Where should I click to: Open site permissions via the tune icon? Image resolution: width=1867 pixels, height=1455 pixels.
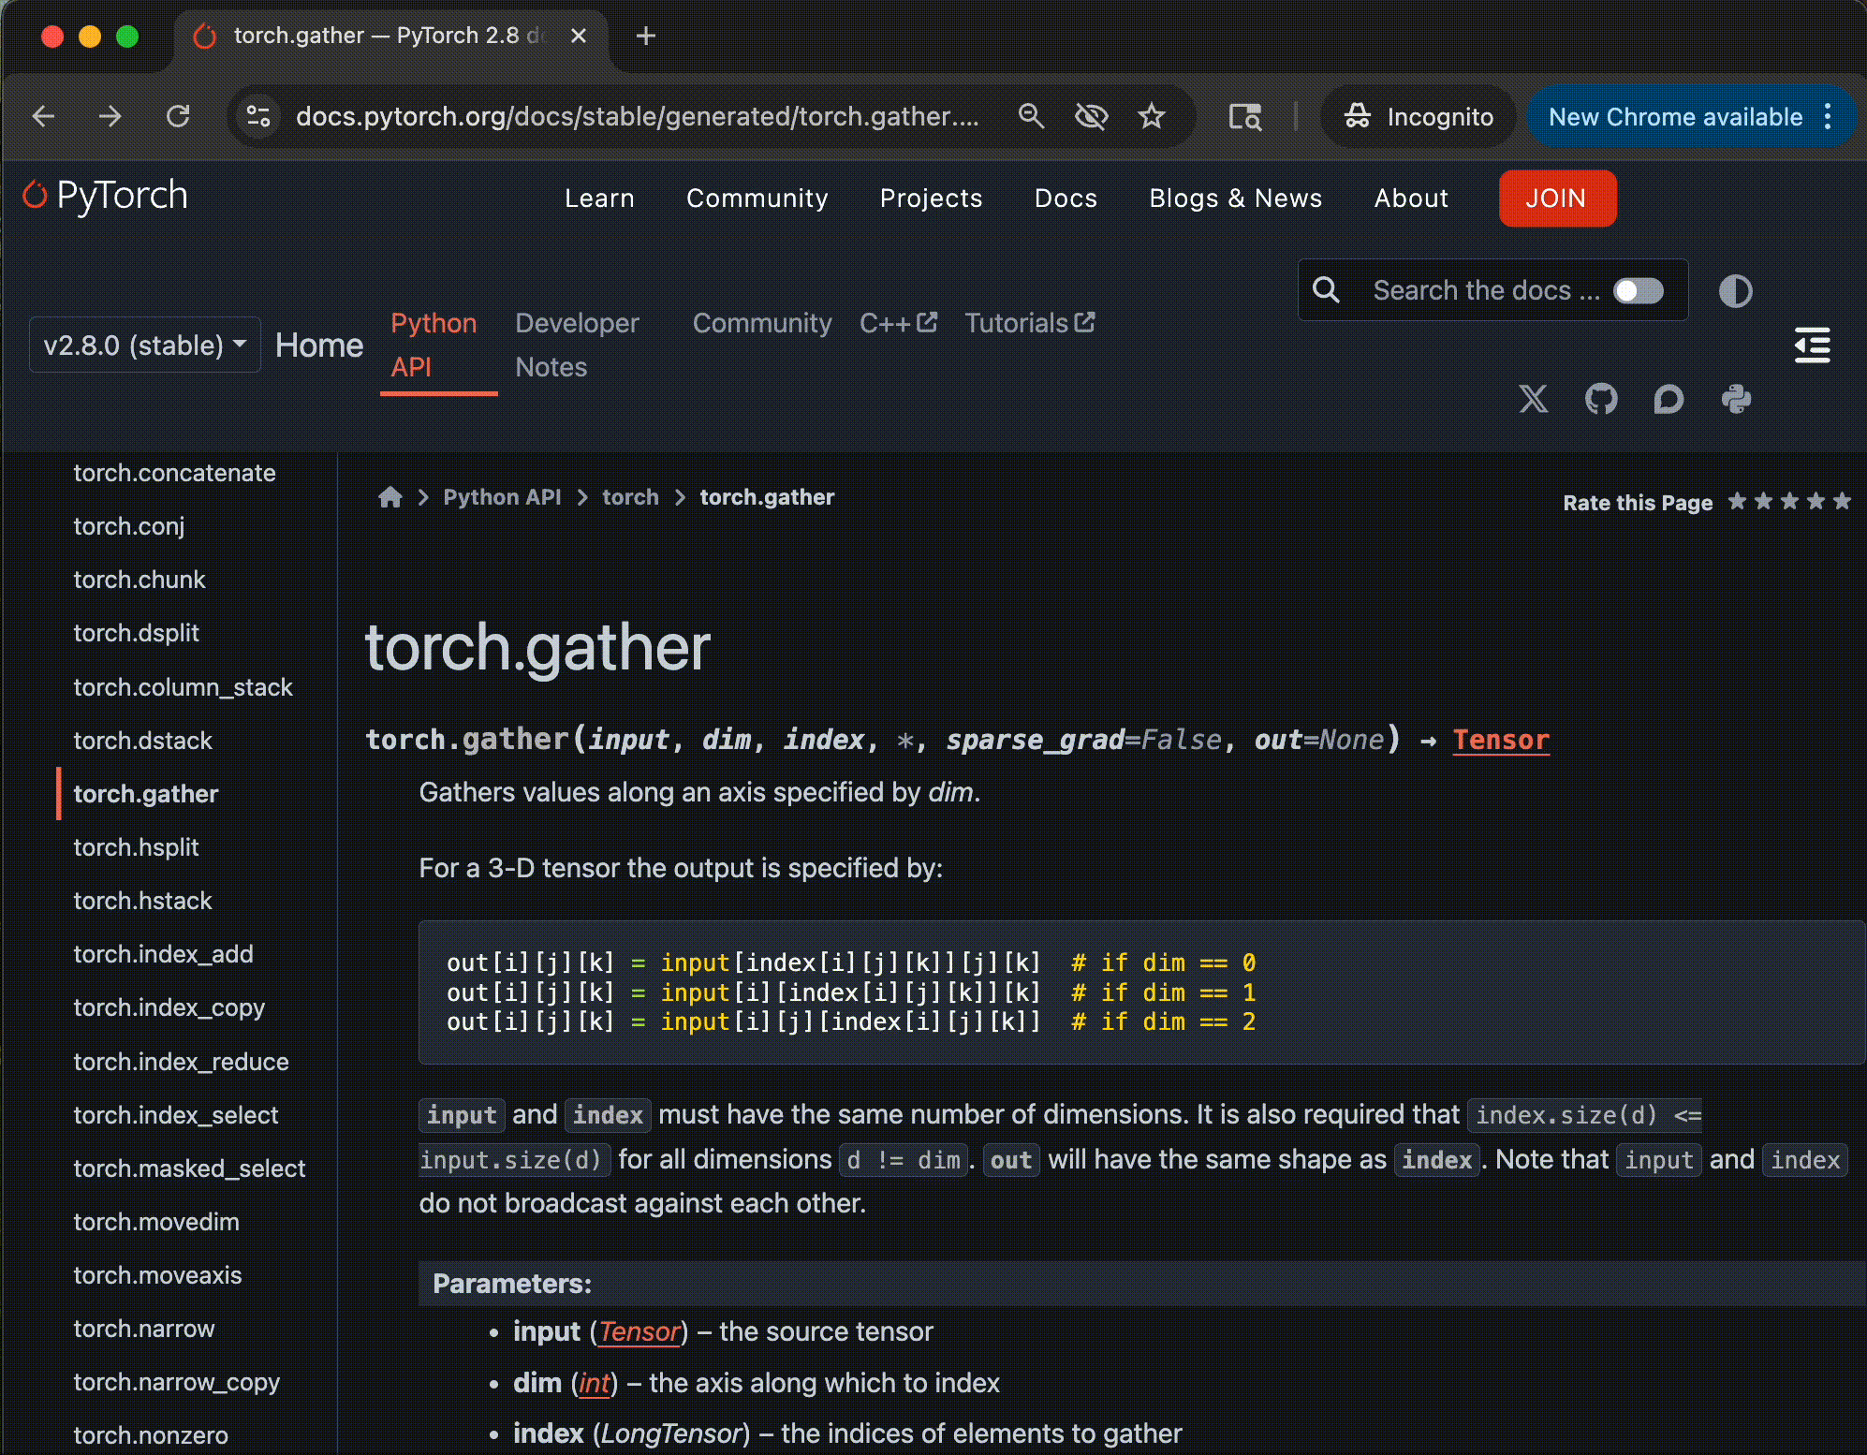[258, 116]
